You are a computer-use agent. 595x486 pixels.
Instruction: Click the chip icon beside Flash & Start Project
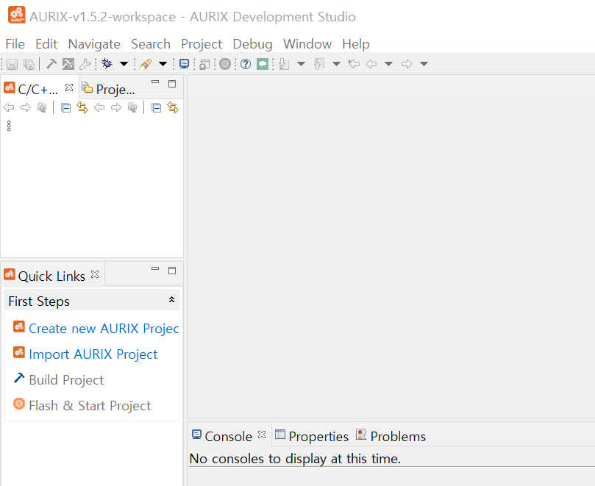(x=19, y=404)
